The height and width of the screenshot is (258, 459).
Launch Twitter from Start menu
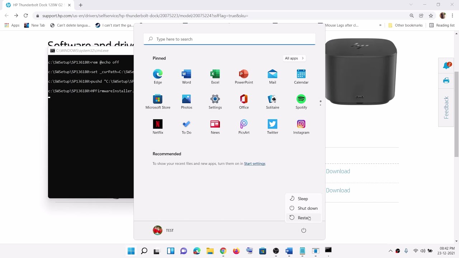click(273, 127)
